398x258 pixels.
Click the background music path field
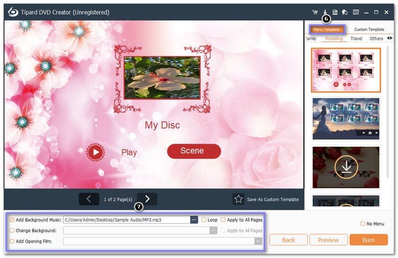click(127, 220)
